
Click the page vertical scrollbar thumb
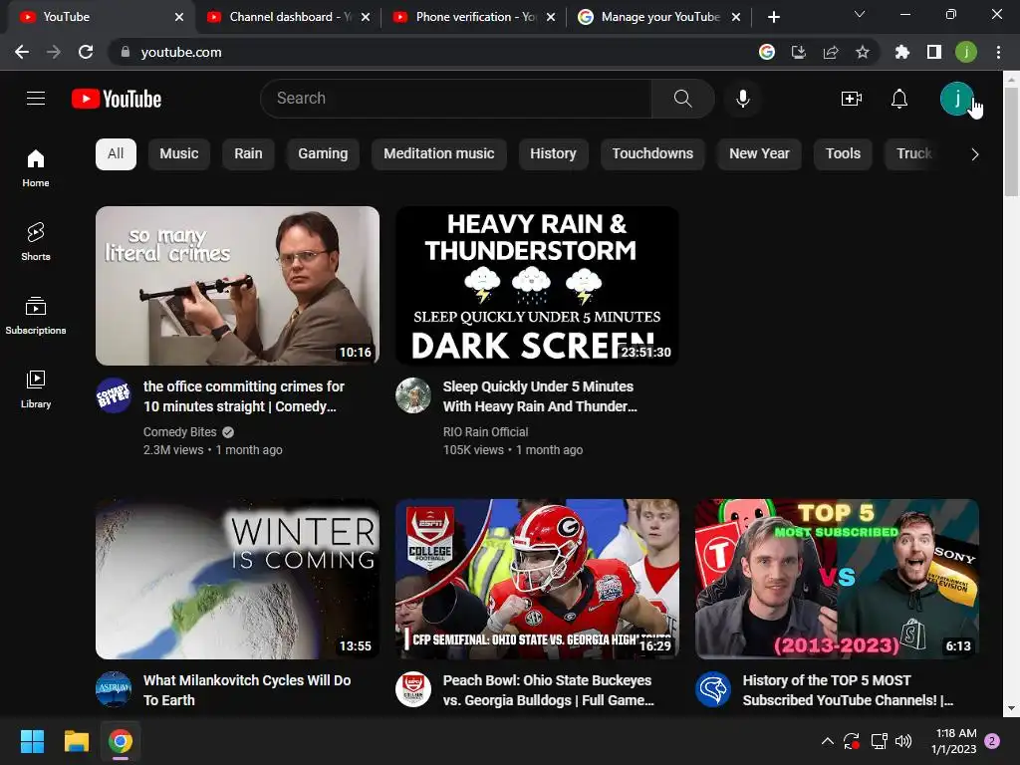1011,141
